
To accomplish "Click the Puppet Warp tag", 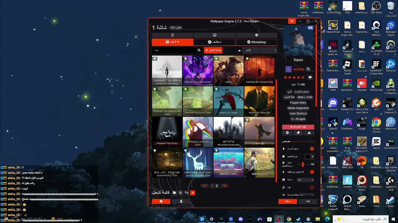I will pyautogui.click(x=298, y=103).
